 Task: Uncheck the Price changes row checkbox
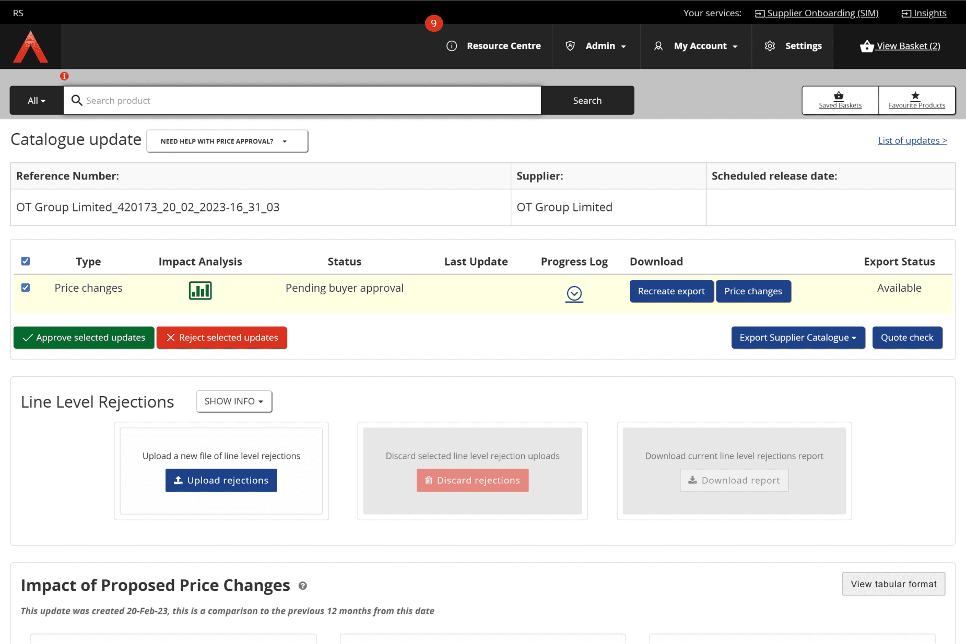(x=26, y=288)
